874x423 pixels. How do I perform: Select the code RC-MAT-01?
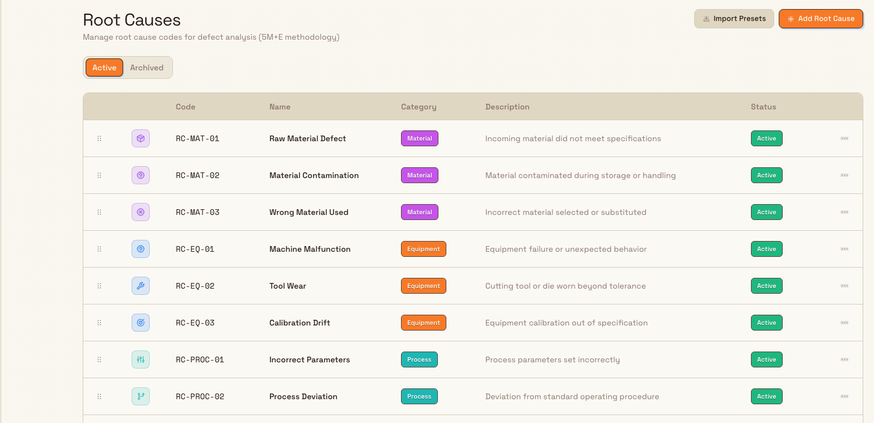197,138
